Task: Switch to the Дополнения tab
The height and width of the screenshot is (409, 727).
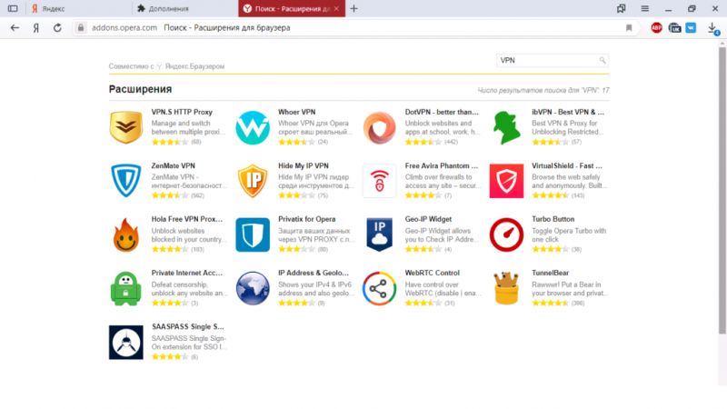Action: tap(185, 8)
